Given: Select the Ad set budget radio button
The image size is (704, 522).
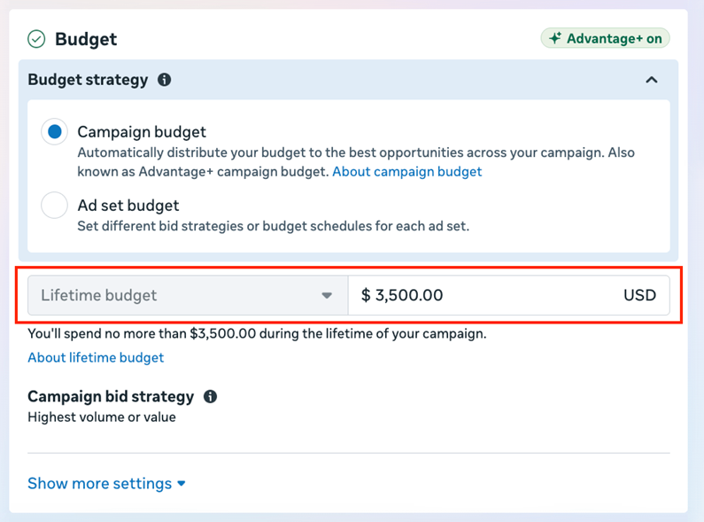Looking at the screenshot, I should pos(55,206).
